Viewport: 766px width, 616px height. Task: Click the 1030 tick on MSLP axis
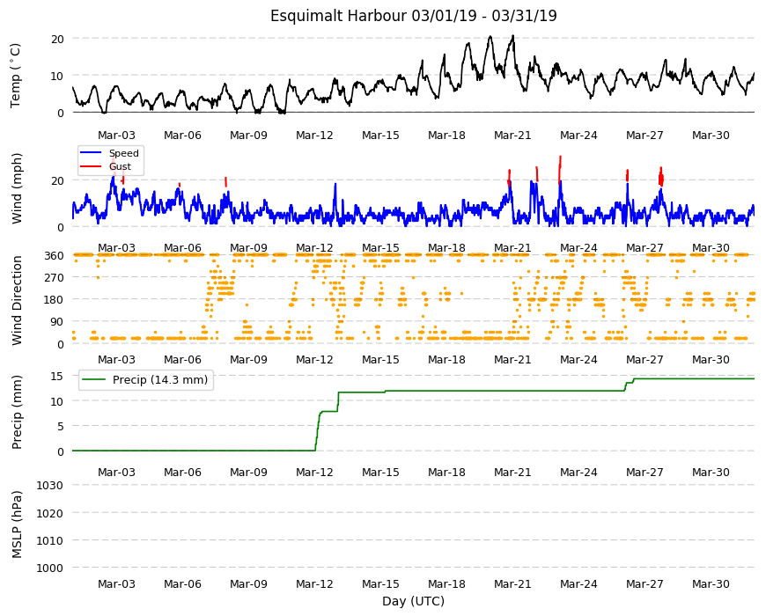[x=50, y=486]
